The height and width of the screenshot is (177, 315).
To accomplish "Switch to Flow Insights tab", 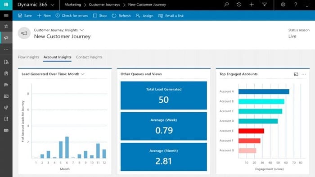I will coord(28,57).
